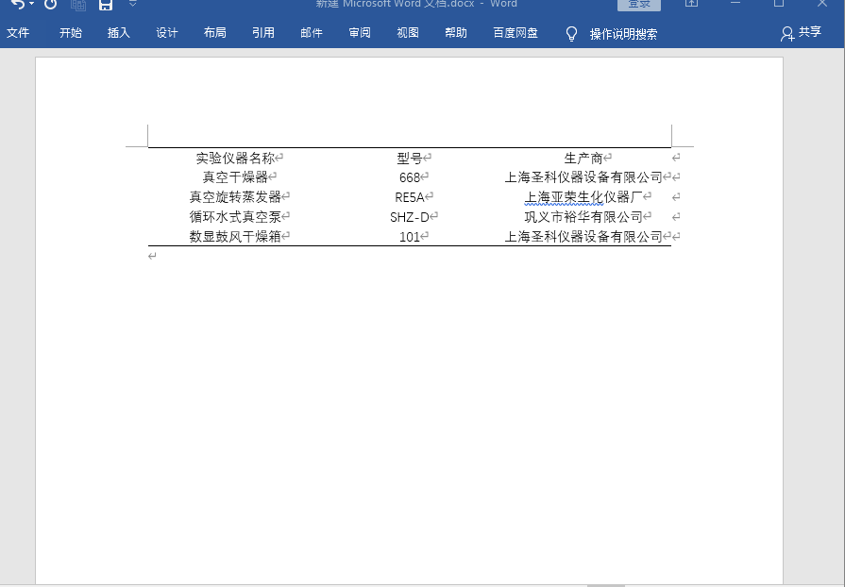Click the cell 循环水式真空泵
The height and width of the screenshot is (587, 845).
(x=235, y=217)
